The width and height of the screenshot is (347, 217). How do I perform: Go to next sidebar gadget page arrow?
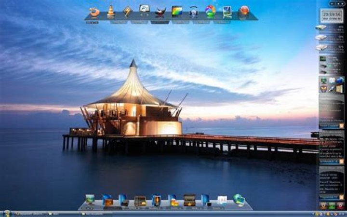pyautogui.click(x=342, y=4)
